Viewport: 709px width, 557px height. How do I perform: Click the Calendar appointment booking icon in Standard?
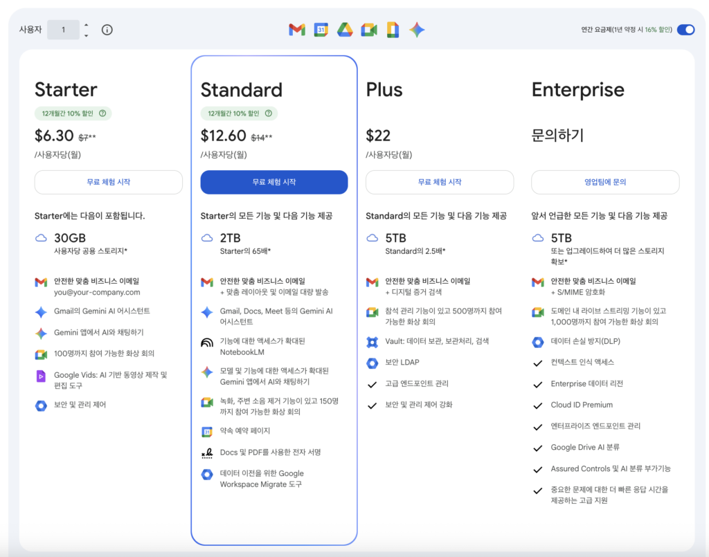coord(207,432)
